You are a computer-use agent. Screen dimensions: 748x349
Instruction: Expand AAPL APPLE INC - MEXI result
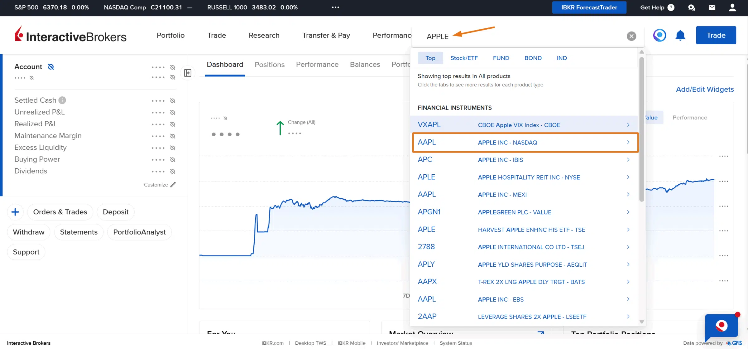point(628,195)
